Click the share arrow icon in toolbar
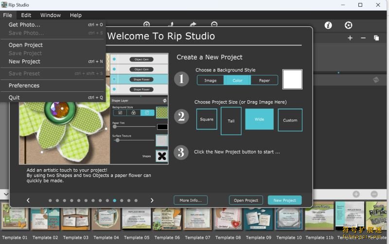The image size is (389, 244). [x=193, y=24]
